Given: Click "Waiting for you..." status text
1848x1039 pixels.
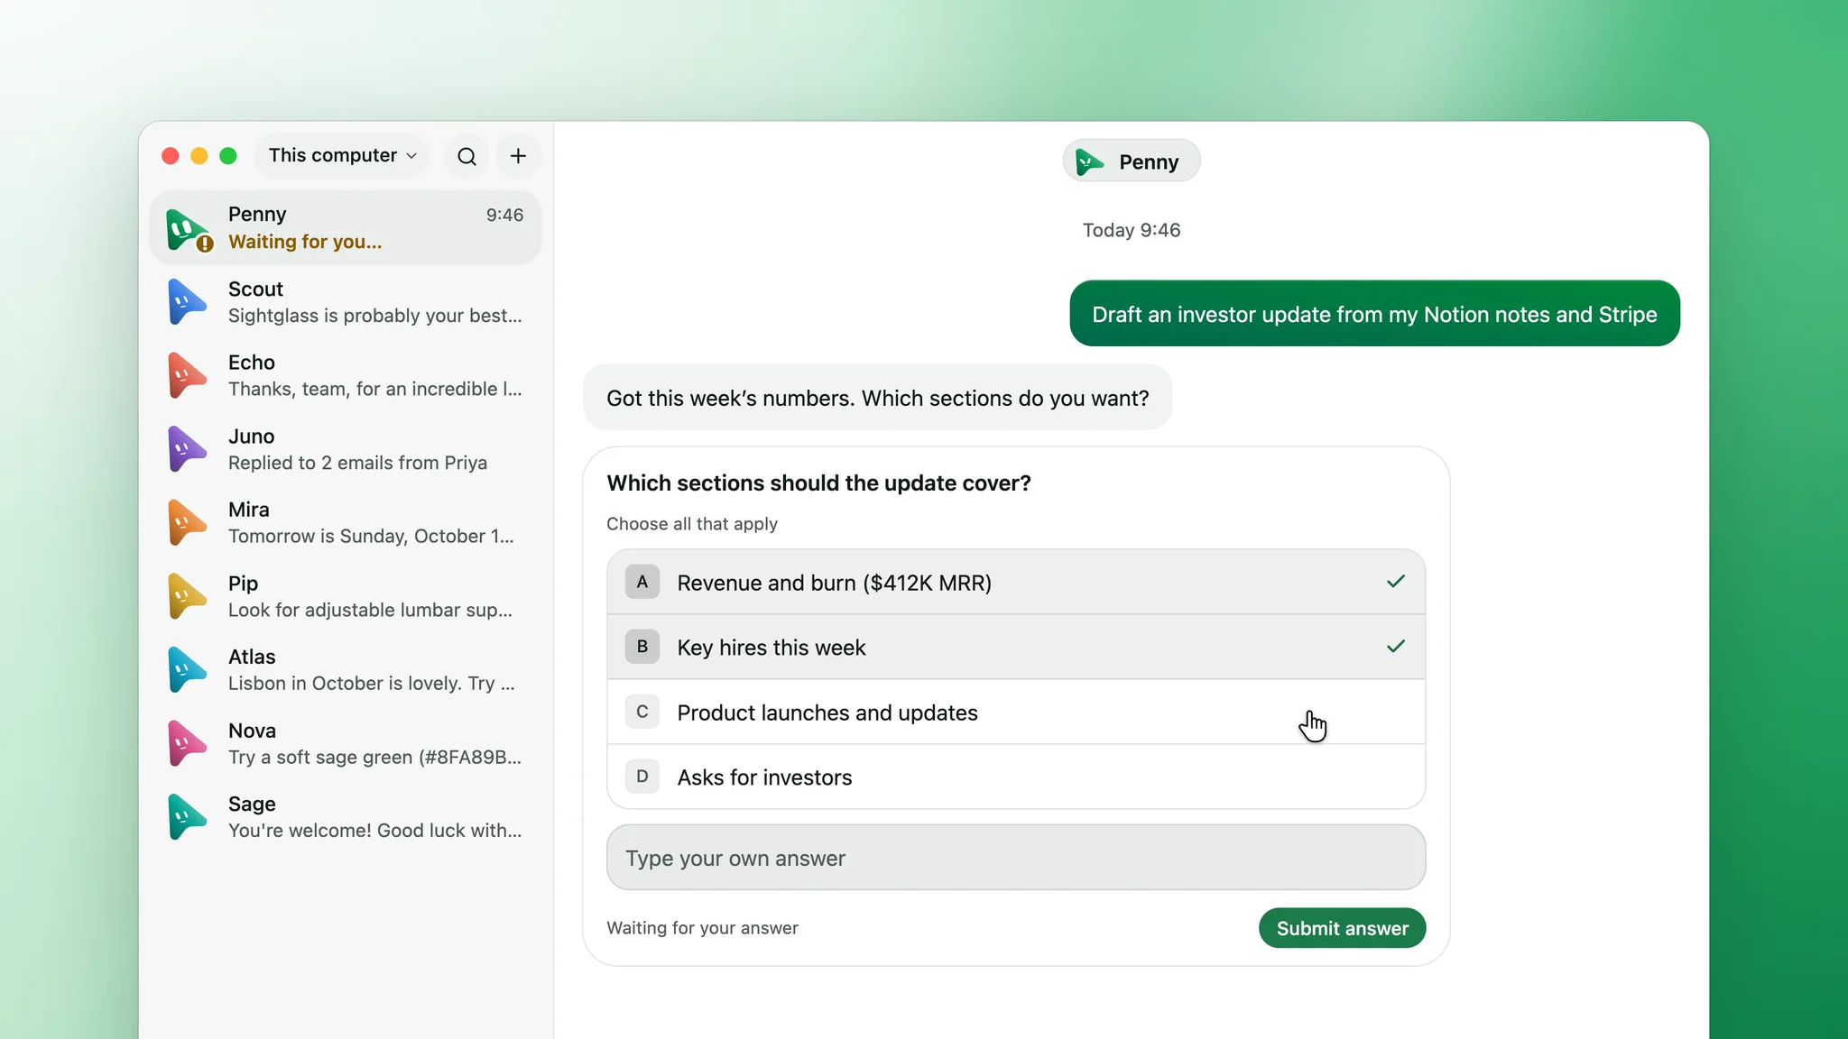Looking at the screenshot, I should tap(305, 242).
